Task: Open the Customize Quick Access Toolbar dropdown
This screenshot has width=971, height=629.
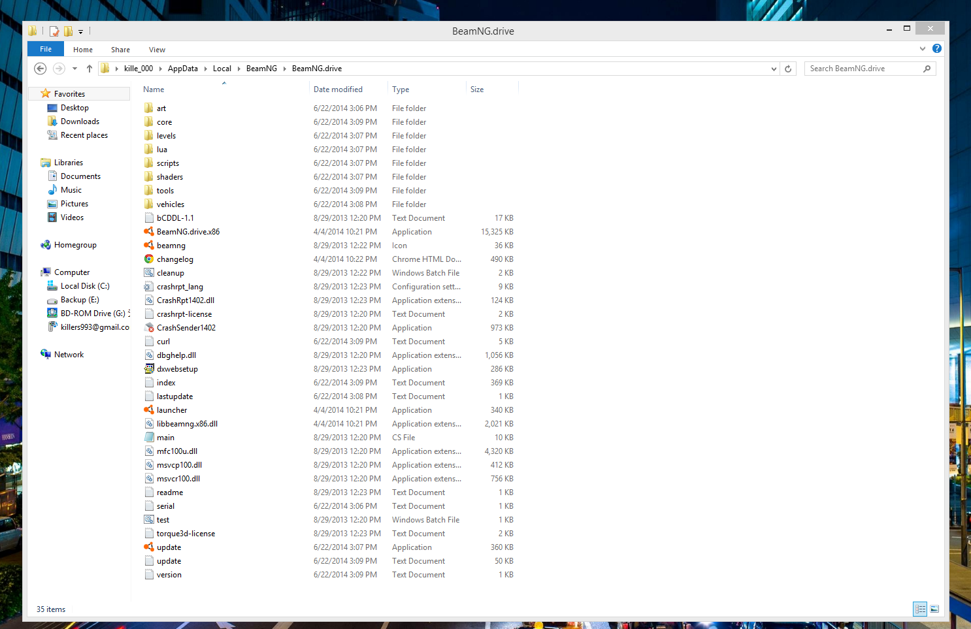Action: coord(80,31)
